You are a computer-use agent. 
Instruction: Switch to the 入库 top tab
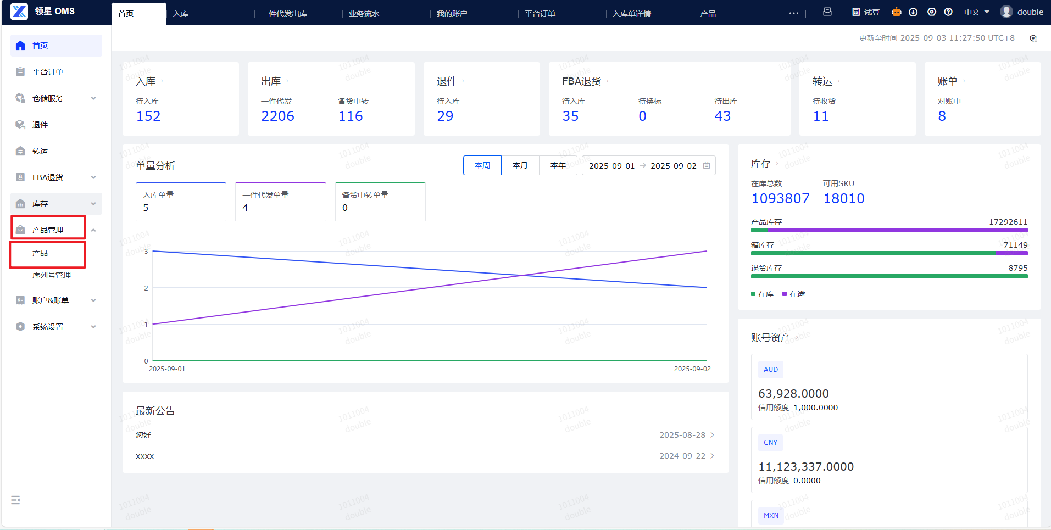tap(181, 14)
